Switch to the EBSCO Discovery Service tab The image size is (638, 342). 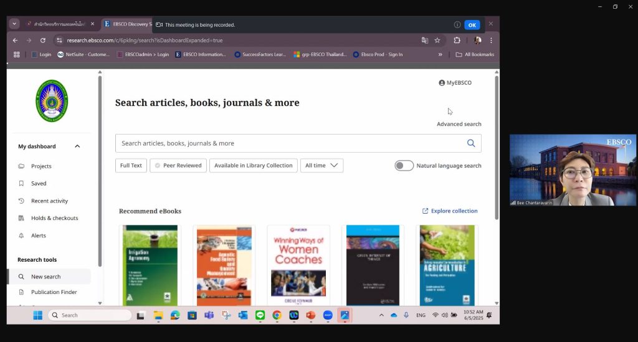tap(127, 24)
